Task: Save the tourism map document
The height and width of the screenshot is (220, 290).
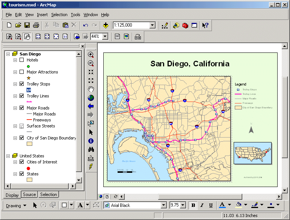Action: click(27, 25)
